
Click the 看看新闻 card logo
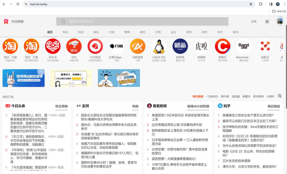click(x=149, y=106)
